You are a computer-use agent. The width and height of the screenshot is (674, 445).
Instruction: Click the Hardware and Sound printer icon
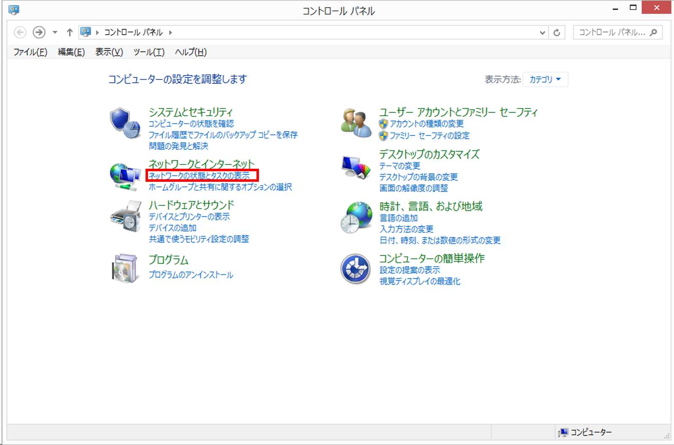tap(126, 216)
